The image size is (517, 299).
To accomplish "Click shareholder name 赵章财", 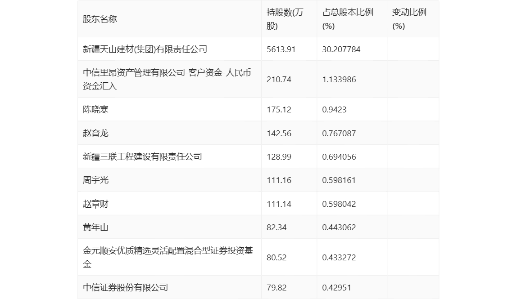I will 95,204.
